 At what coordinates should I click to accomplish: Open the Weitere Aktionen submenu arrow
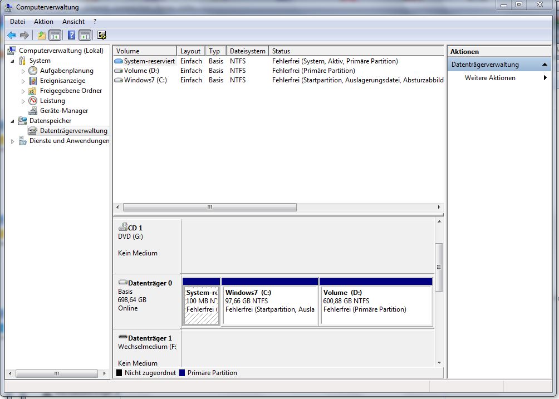point(545,78)
